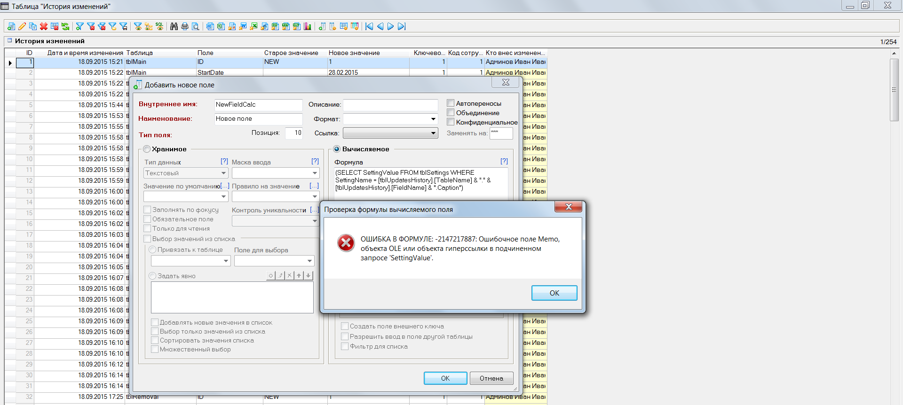Open the Ссылка dropdown list
Image resolution: width=903 pixels, height=405 pixels.
[433, 133]
